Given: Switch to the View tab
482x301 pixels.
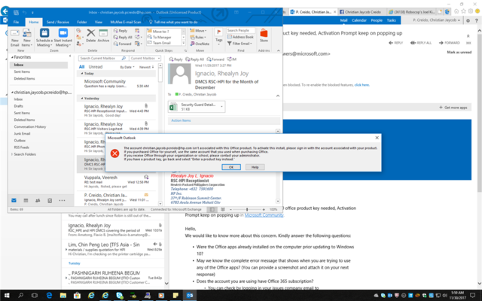Looking at the screenshot, I should click(99, 22).
